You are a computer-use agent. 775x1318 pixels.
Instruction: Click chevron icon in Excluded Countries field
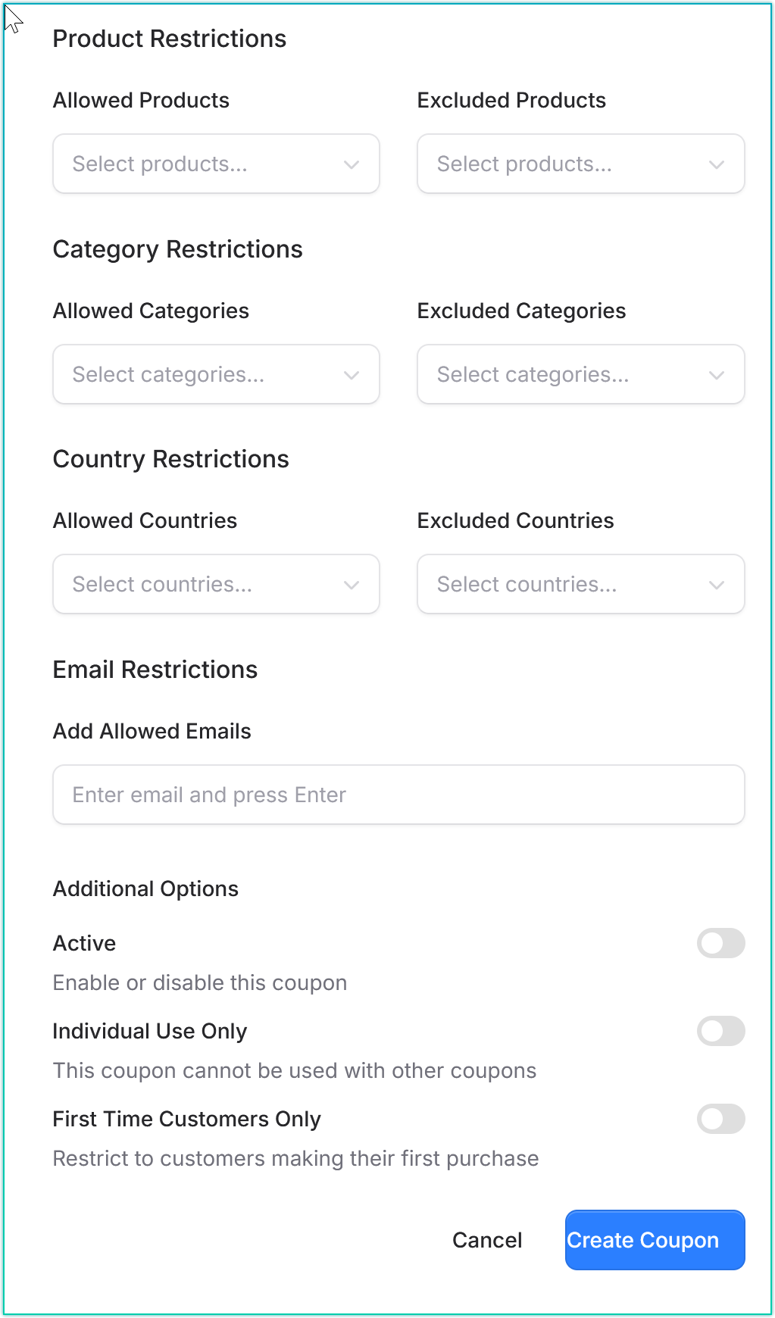(x=717, y=585)
